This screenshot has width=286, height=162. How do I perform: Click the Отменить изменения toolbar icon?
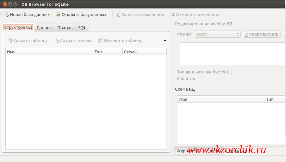point(172,15)
